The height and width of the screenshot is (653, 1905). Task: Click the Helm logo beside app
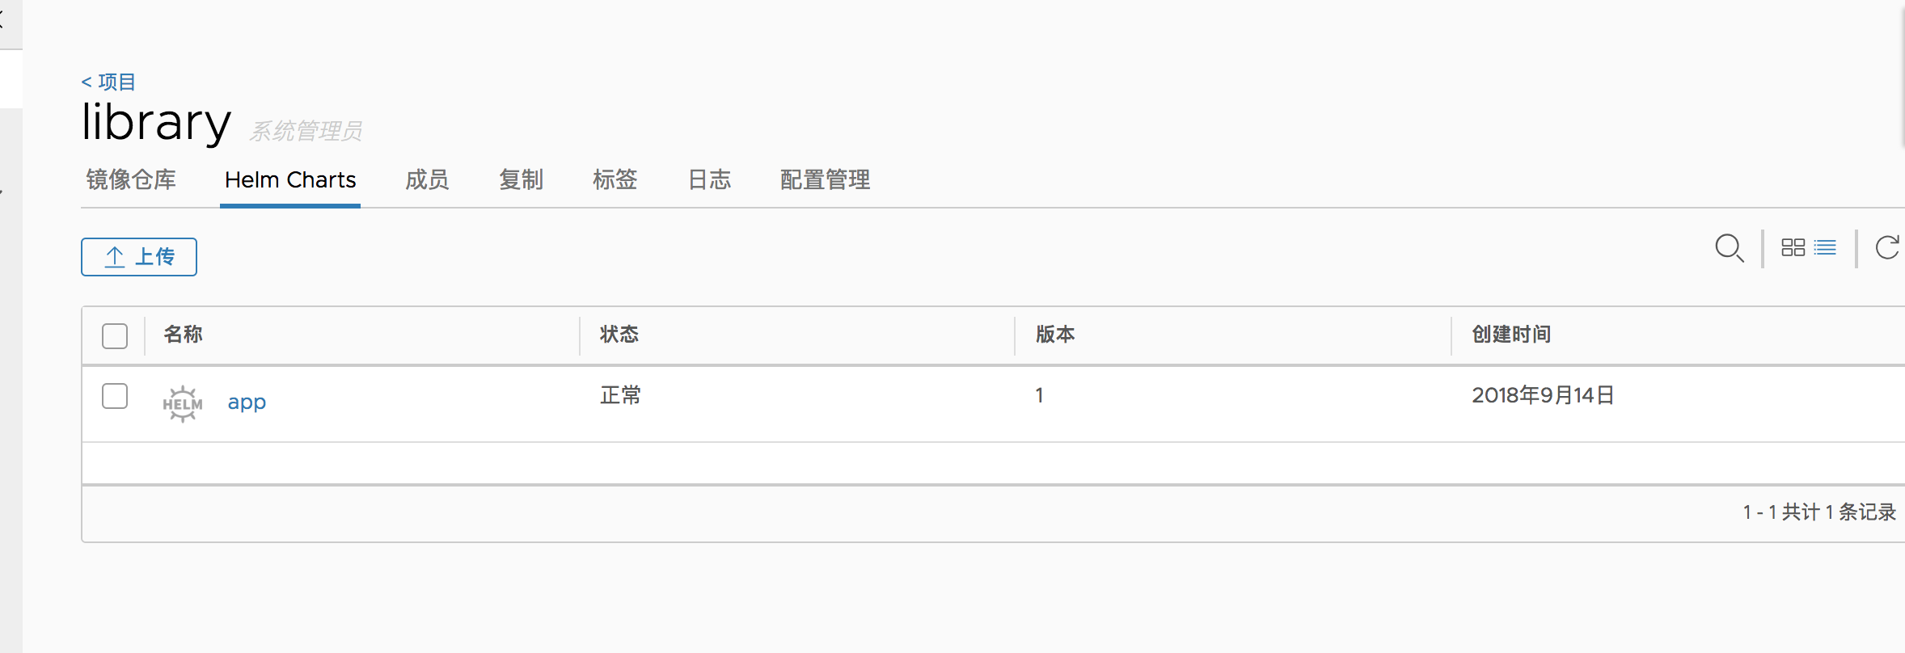183,403
